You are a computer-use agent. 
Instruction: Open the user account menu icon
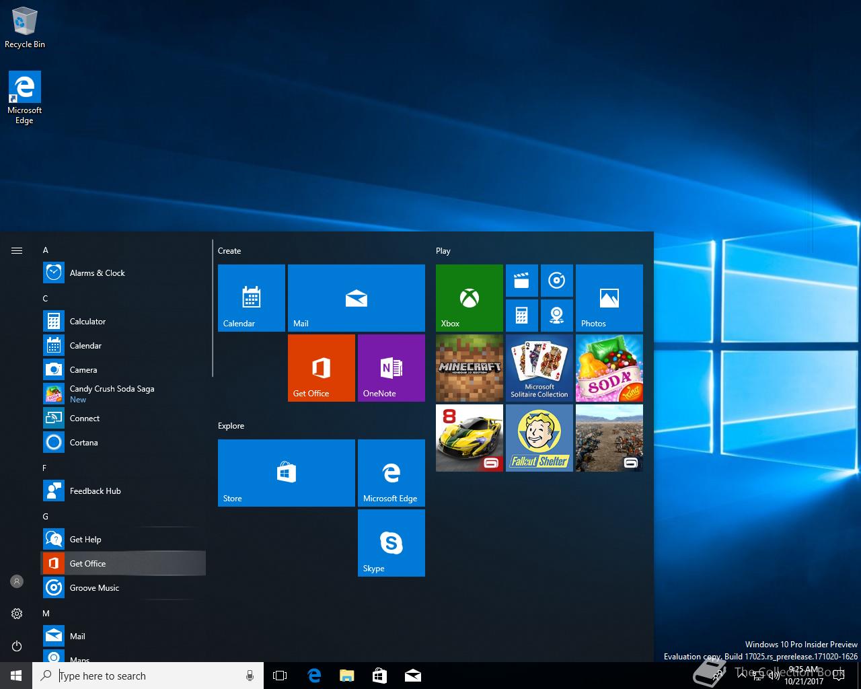tap(17, 581)
